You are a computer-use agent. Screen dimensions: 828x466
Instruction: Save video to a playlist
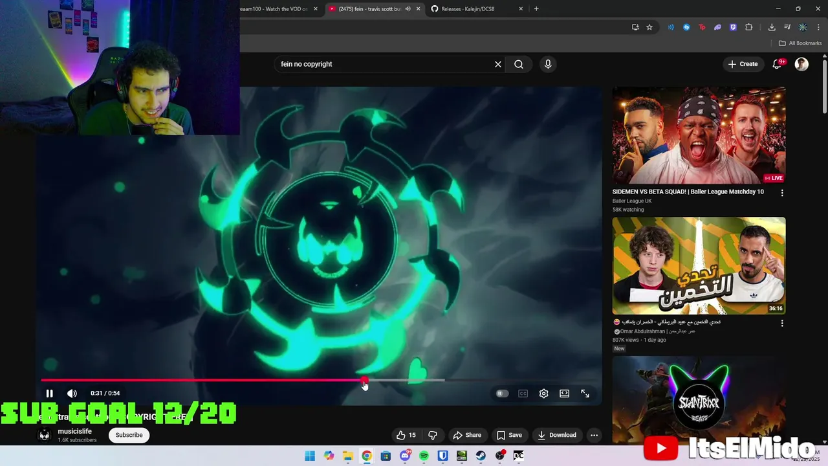pyautogui.click(x=509, y=435)
